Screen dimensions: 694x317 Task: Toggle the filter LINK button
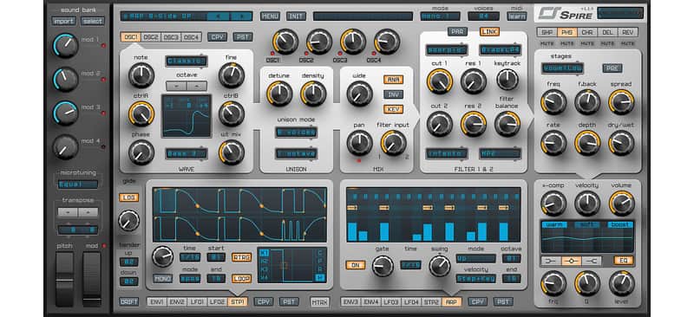point(489,32)
